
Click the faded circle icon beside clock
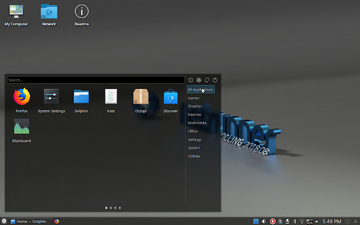coord(348,221)
